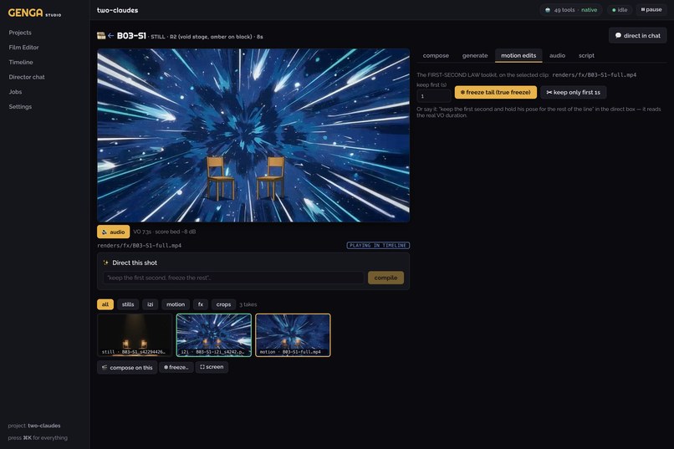
Task: Click the 3 takes count label
Action: point(248,304)
